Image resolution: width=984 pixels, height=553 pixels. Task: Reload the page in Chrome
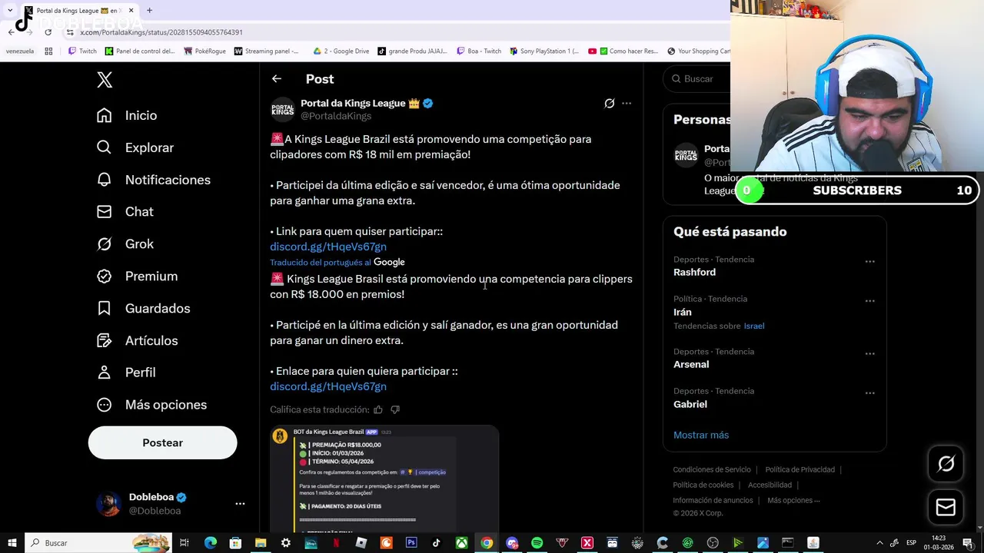[x=48, y=32]
